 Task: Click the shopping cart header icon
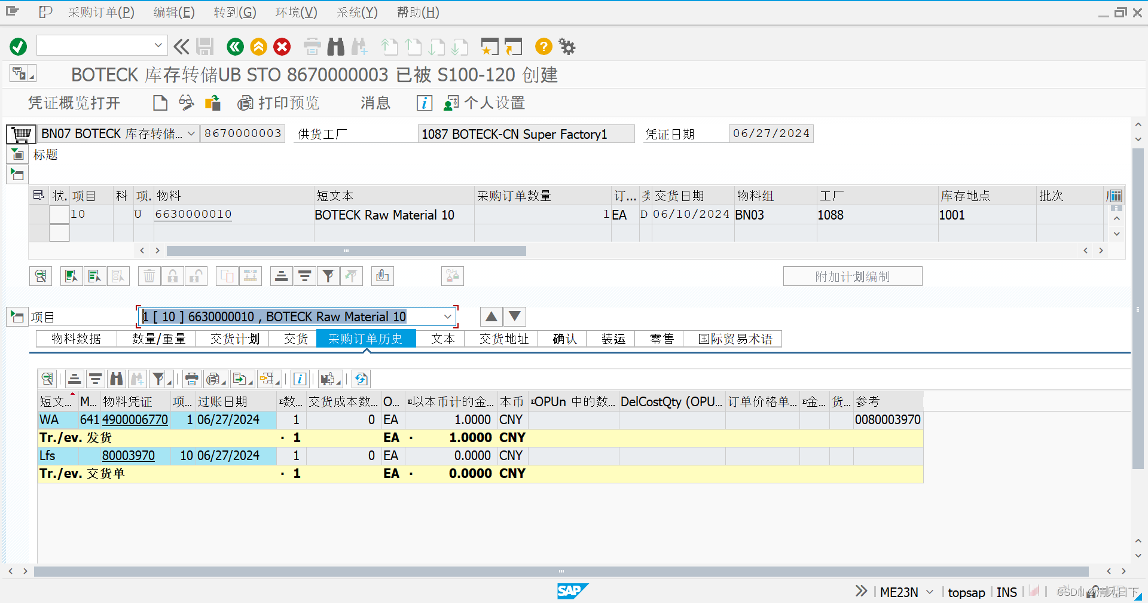tap(22, 133)
